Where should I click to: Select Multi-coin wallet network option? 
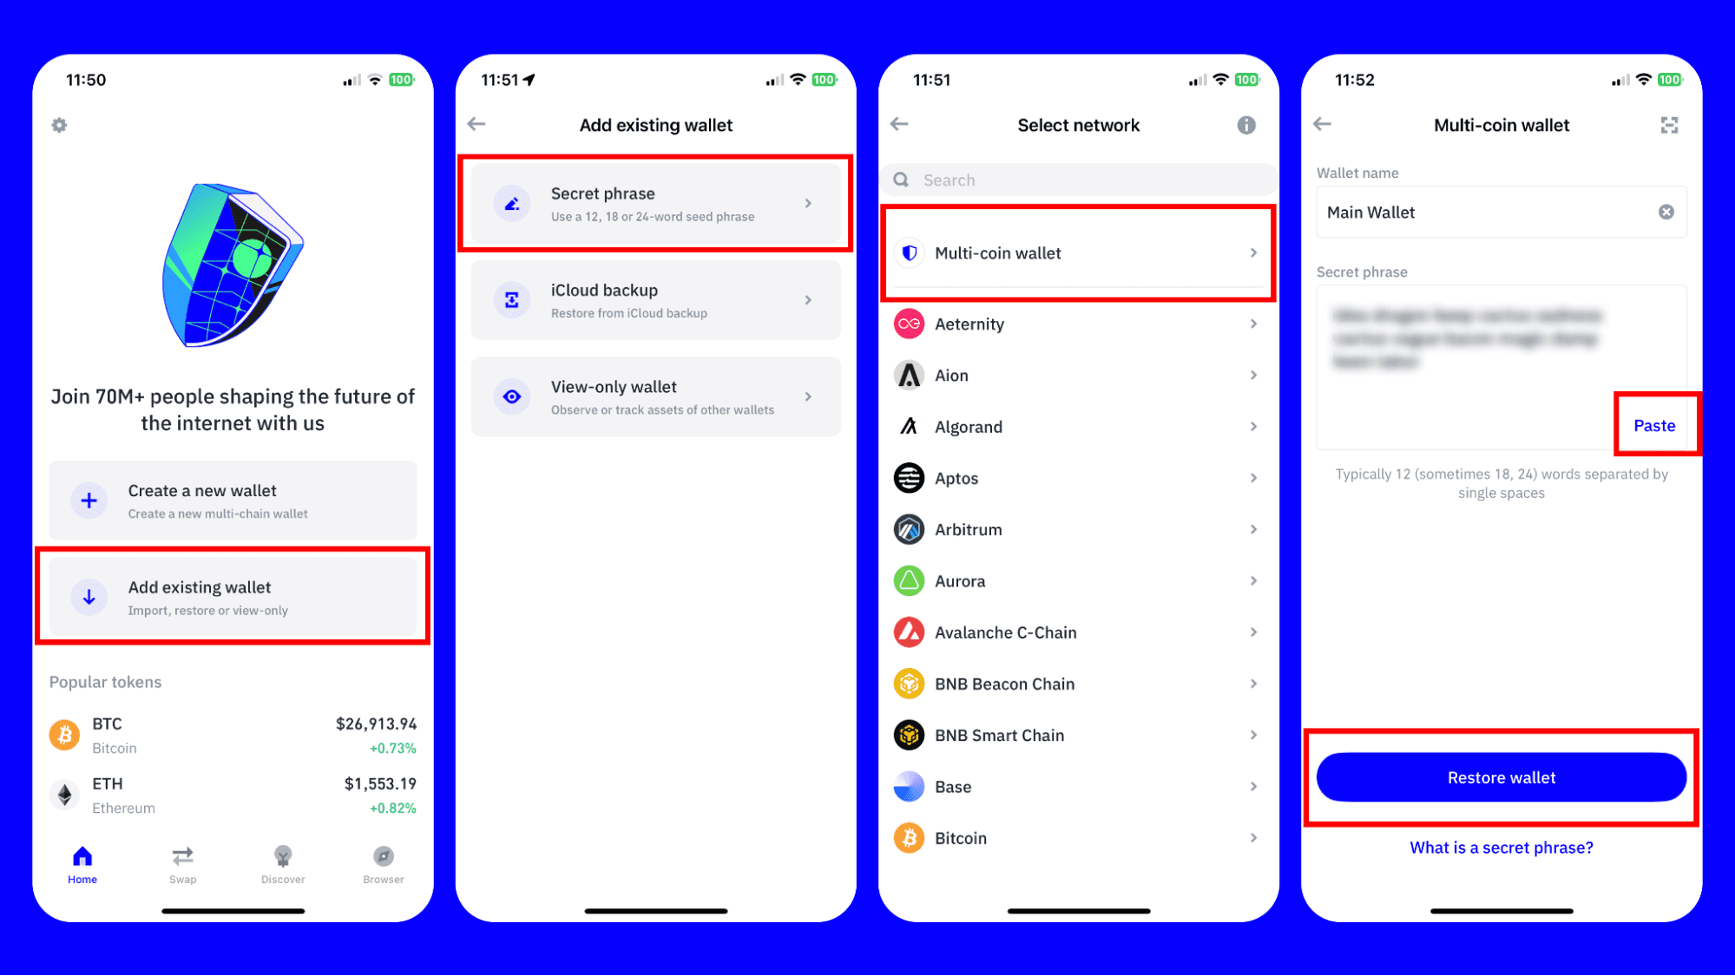click(1077, 252)
